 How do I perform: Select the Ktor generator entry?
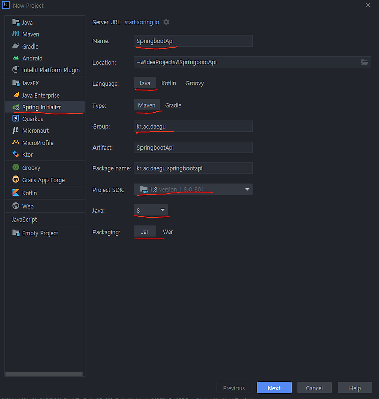click(x=45, y=154)
